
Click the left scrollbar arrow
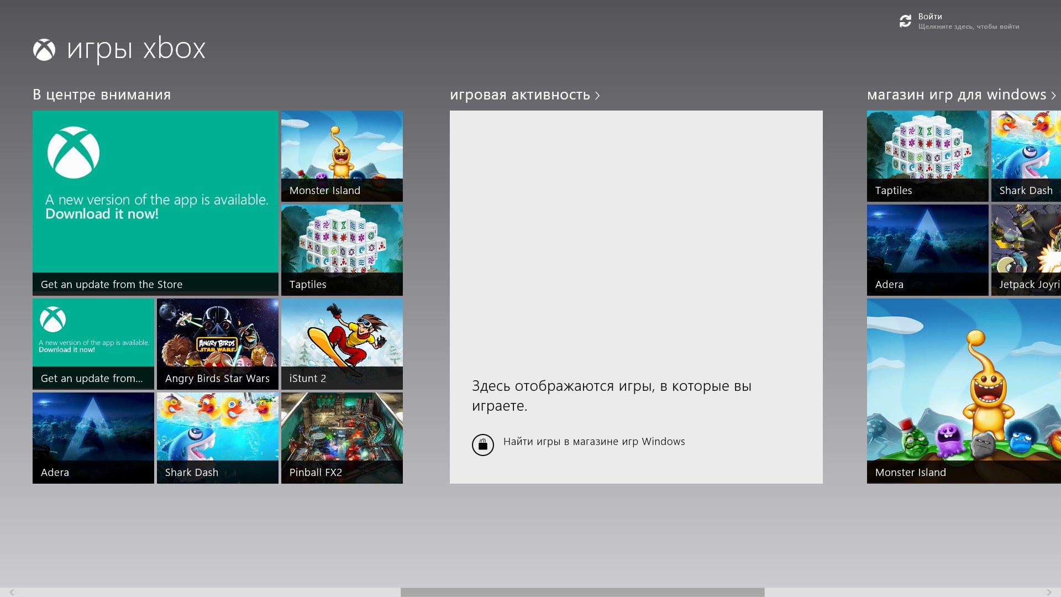(11, 592)
